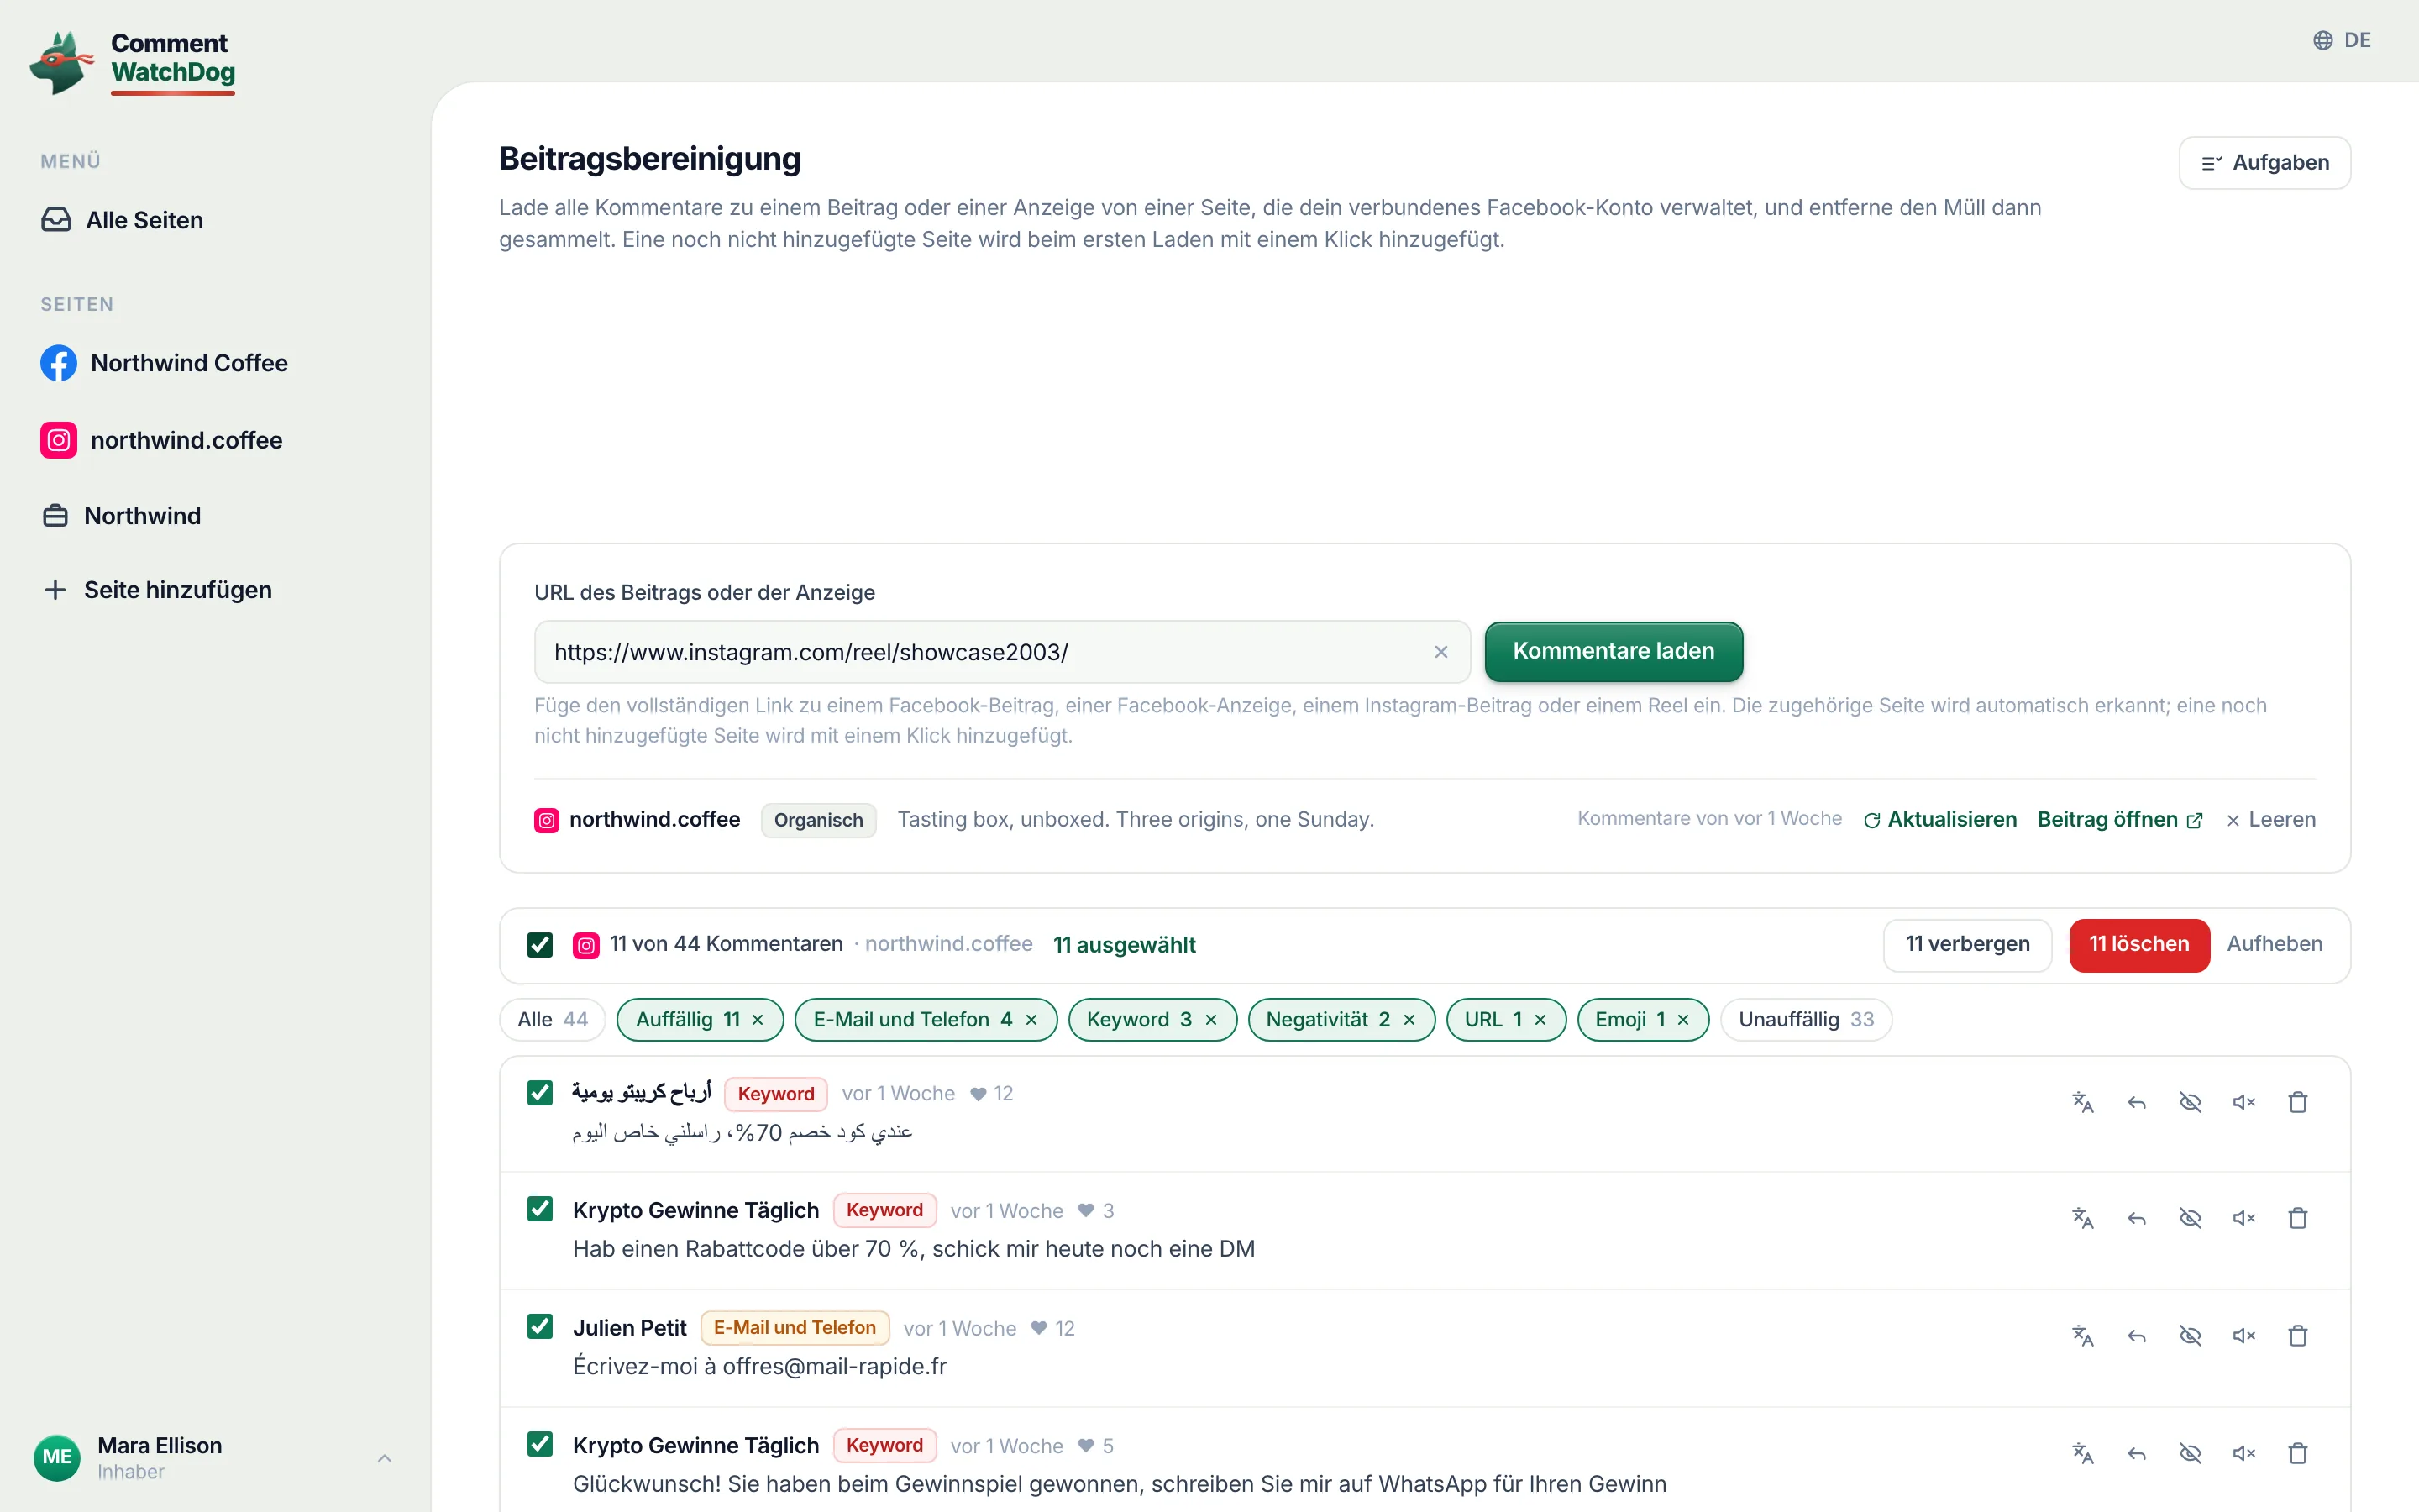
Task: Mute author of the Arabic comment
Action: click(2244, 1102)
